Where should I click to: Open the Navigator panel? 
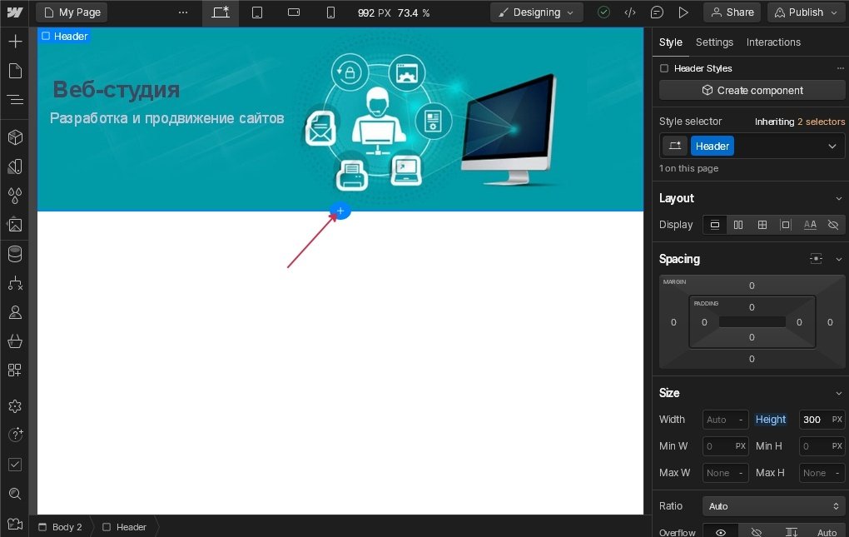pyautogui.click(x=15, y=100)
